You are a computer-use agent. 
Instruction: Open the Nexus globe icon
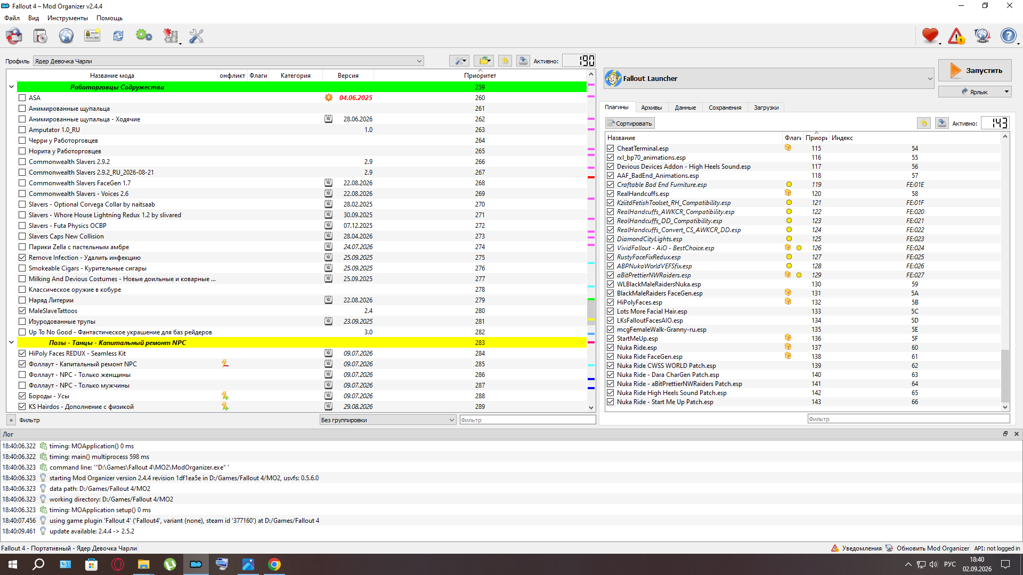66,36
